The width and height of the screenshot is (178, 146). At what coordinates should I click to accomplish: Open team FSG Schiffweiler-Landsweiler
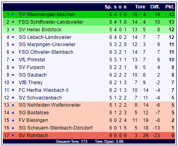(51, 22)
